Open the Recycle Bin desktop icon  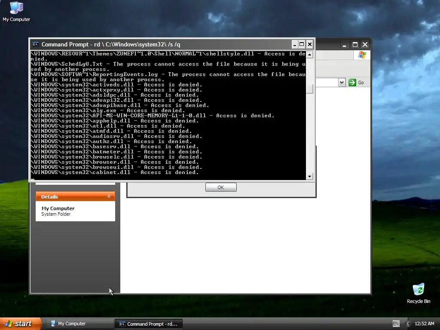(x=419, y=293)
